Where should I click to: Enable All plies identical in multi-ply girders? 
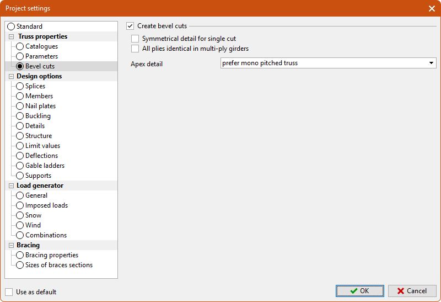point(135,49)
